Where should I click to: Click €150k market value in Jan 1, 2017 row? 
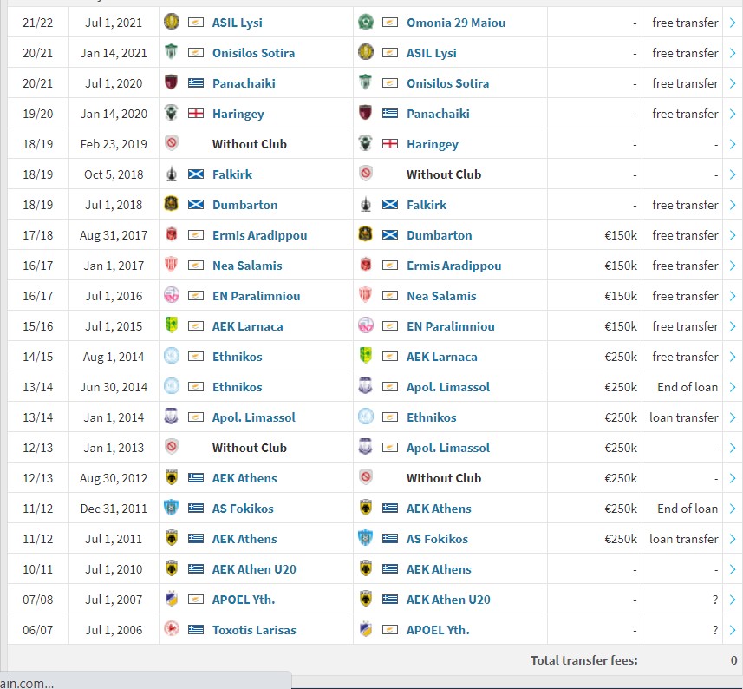coord(620,266)
